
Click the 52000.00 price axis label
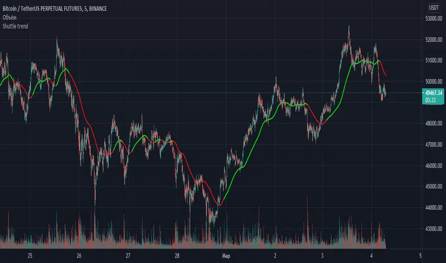pyautogui.click(x=434, y=40)
